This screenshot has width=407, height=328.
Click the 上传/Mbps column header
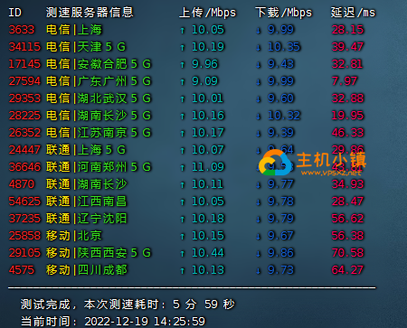(x=207, y=13)
